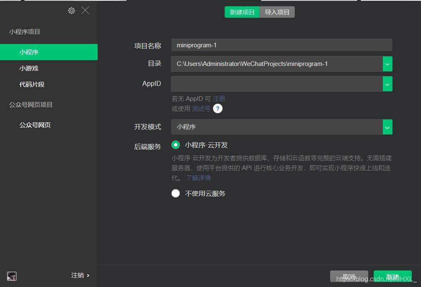This screenshot has height=287, width=421.
Task: Open the 目录 dropdown arrow
Action: pyautogui.click(x=387, y=64)
